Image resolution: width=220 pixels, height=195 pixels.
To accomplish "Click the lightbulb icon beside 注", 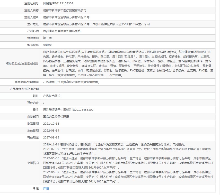I will [x=34, y=188].
